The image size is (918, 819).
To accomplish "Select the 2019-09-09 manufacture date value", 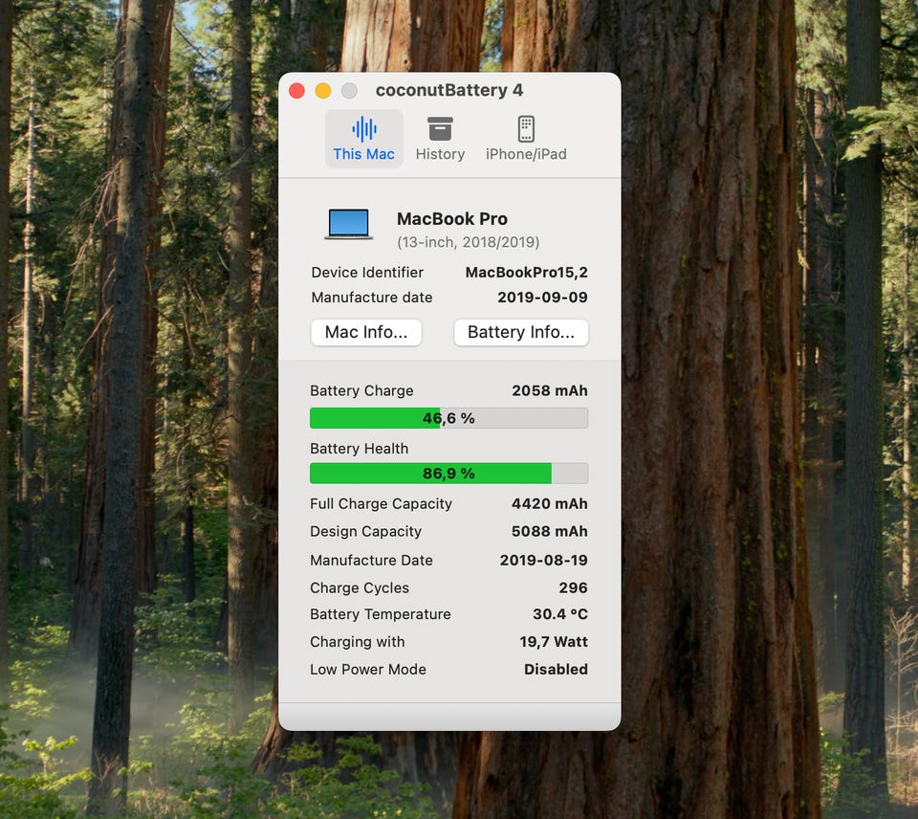I will tap(543, 298).
